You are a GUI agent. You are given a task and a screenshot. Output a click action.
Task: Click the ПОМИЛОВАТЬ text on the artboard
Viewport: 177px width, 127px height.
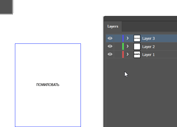pyautogui.click(x=48, y=85)
